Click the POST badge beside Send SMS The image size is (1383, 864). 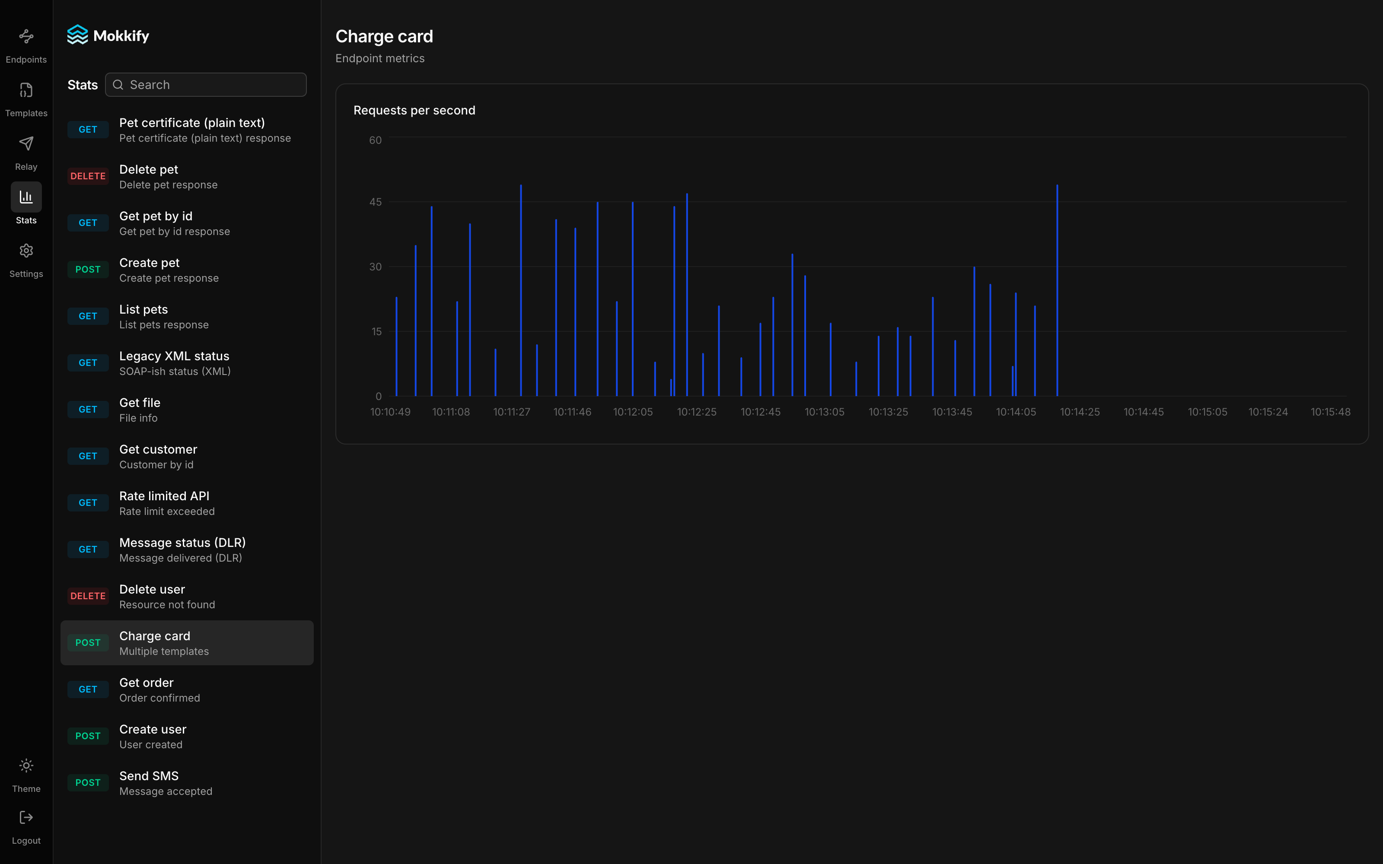pyautogui.click(x=88, y=783)
